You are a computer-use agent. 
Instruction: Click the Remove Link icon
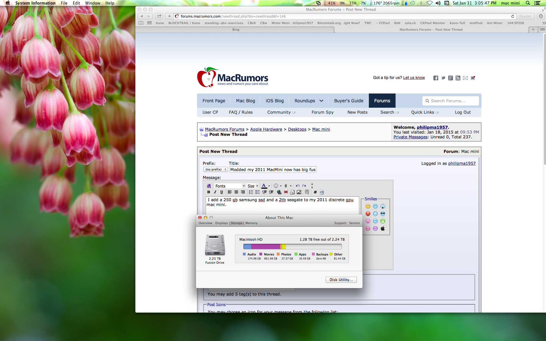point(286,192)
